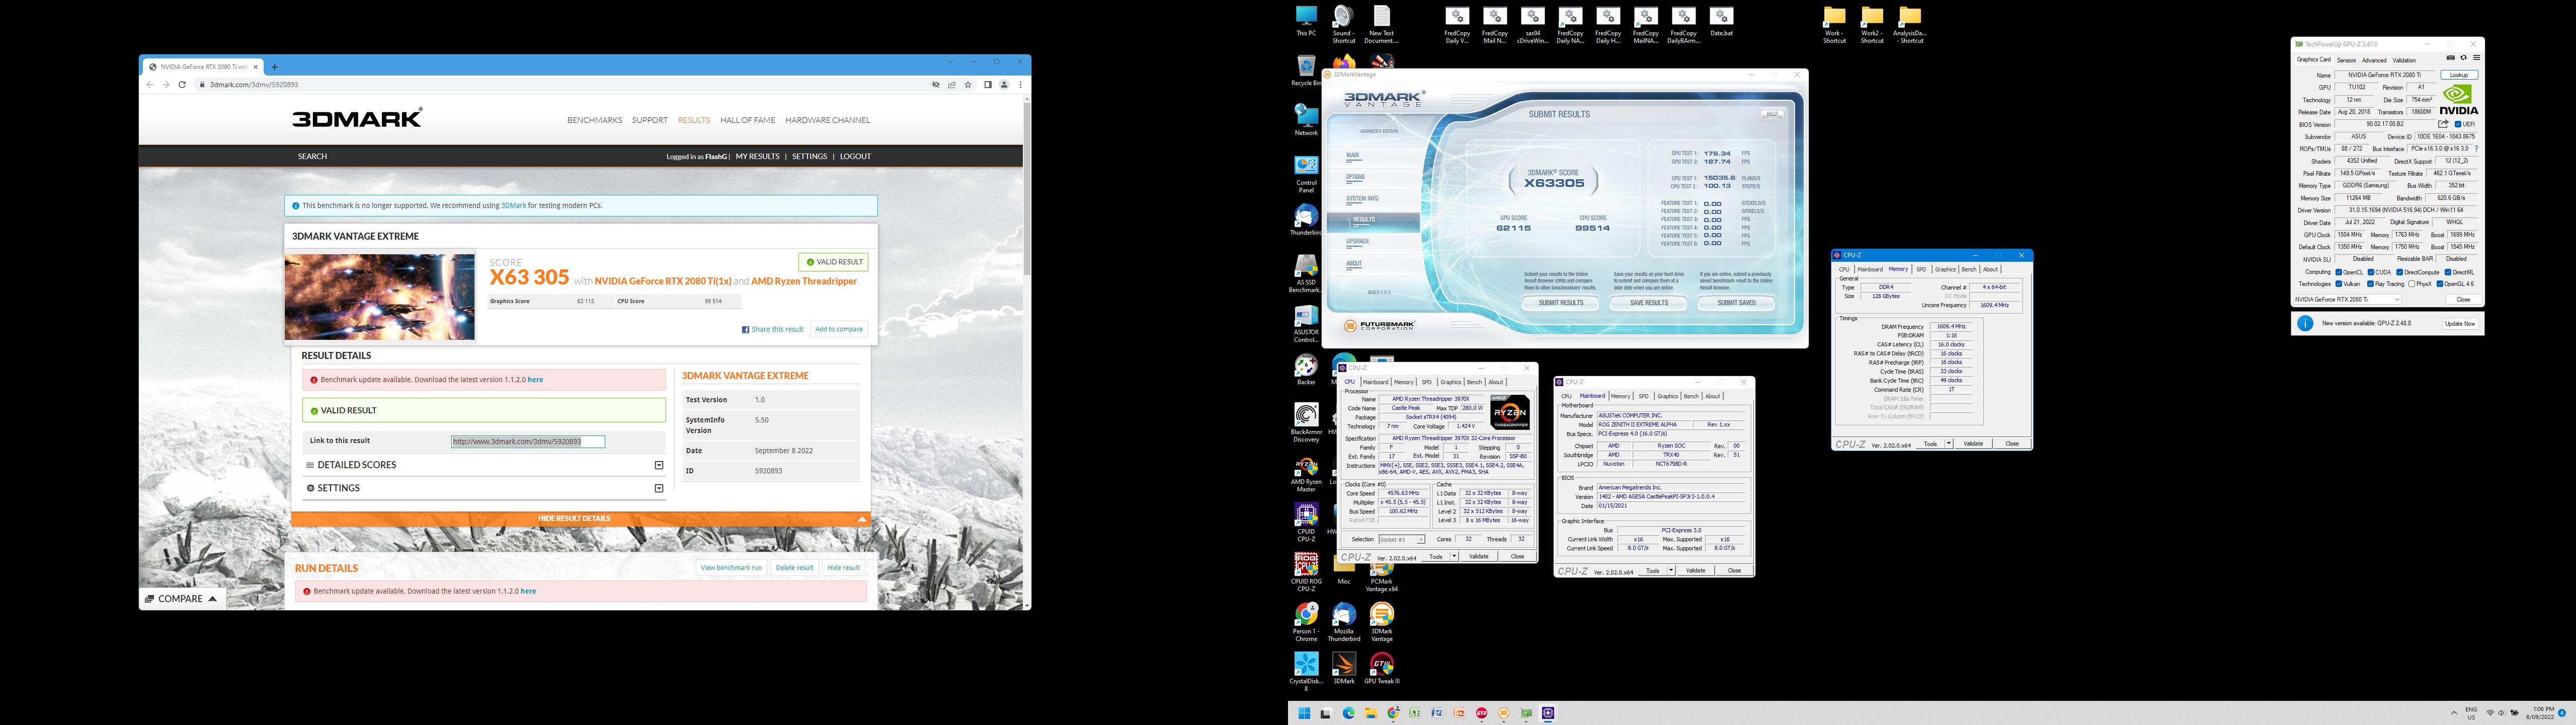The image size is (2576, 725).
Task: Open Excel from the taskbar
Action: click(1415, 714)
